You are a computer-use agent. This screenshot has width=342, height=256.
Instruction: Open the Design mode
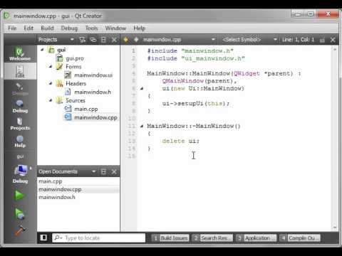coord(20,89)
